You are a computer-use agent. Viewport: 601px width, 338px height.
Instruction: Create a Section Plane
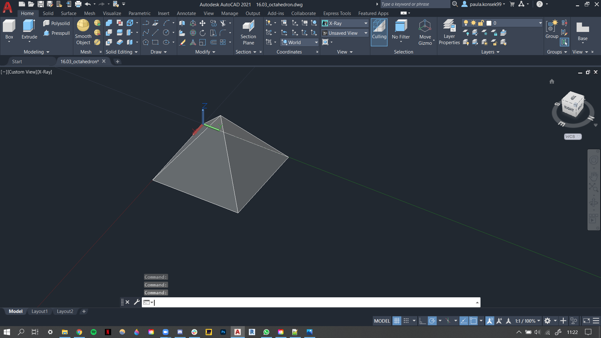point(248,32)
